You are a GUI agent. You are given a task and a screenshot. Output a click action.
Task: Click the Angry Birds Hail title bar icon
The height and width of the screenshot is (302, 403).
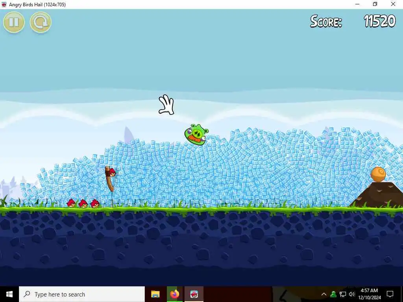point(4,4)
